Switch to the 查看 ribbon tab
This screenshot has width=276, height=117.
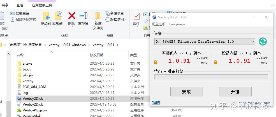(20, 5)
